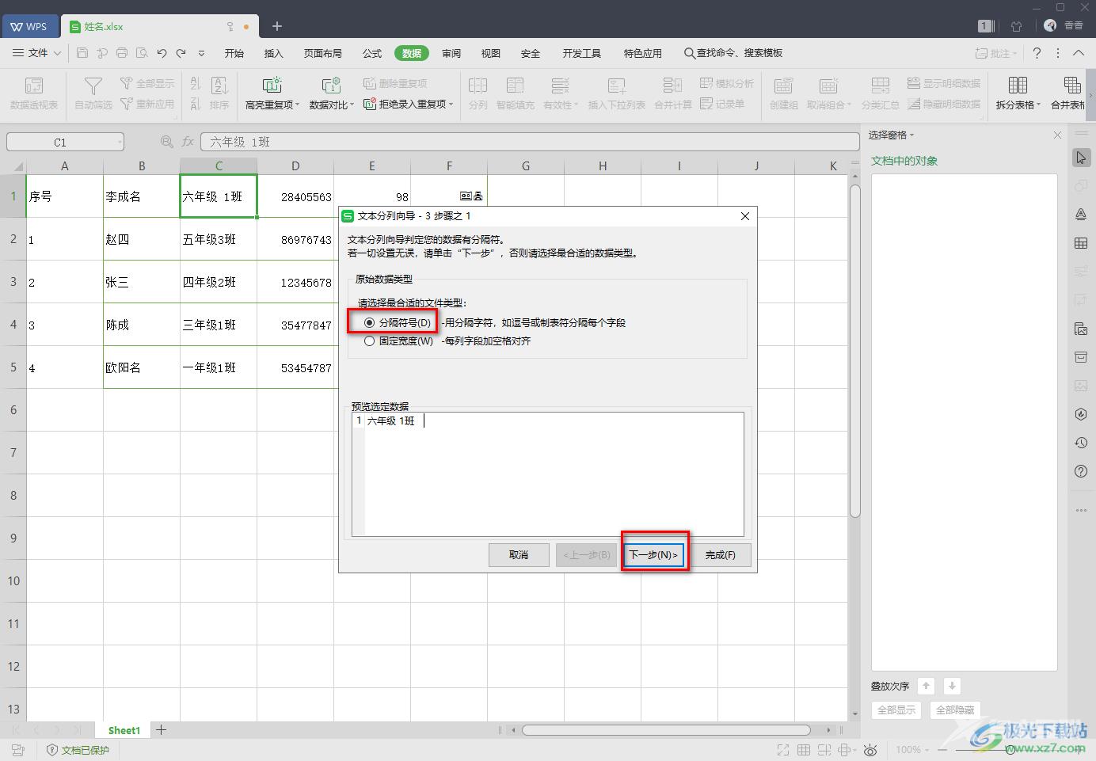Close the 选择窗格 side panel
Viewport: 1096px width, 761px height.
[1057, 135]
